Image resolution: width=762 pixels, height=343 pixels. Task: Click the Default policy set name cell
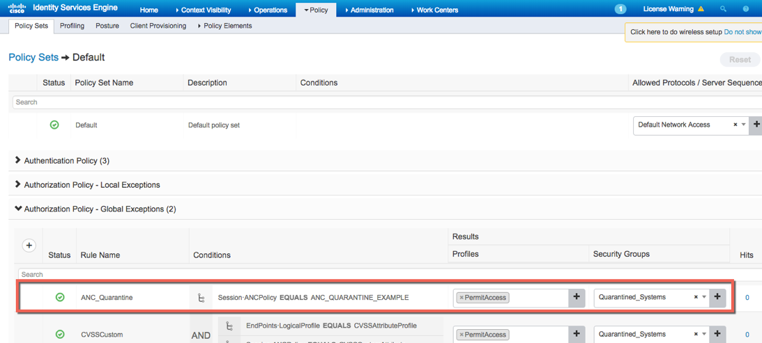86,125
